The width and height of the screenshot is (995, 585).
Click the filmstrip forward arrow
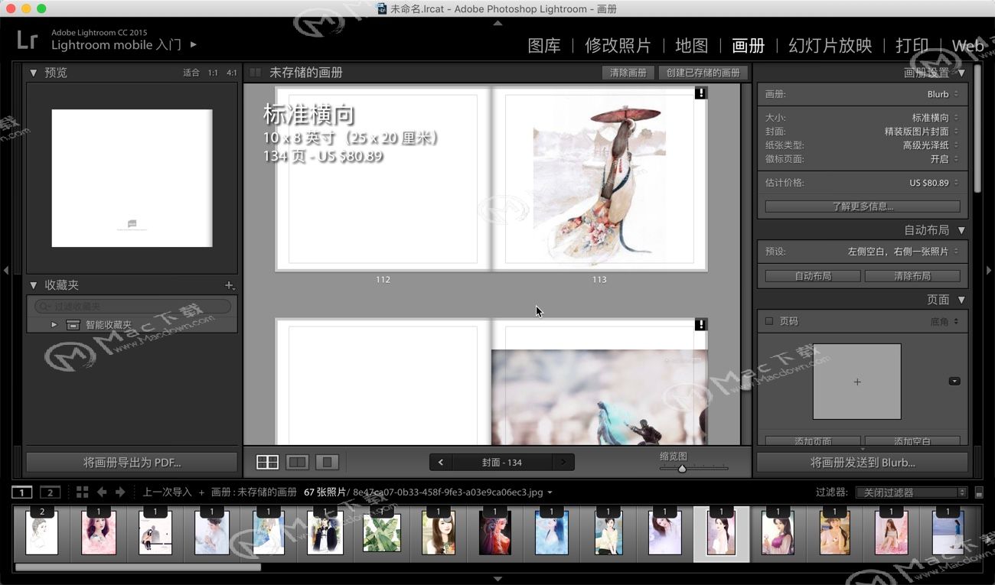119,492
